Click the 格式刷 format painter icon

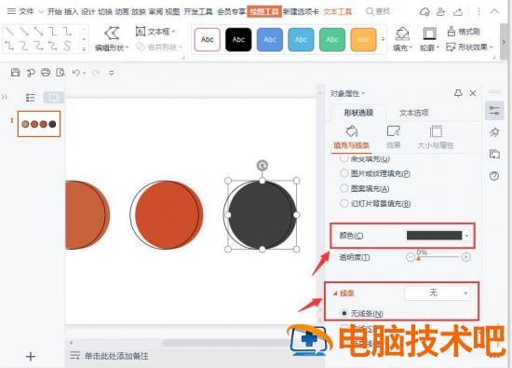(451, 32)
